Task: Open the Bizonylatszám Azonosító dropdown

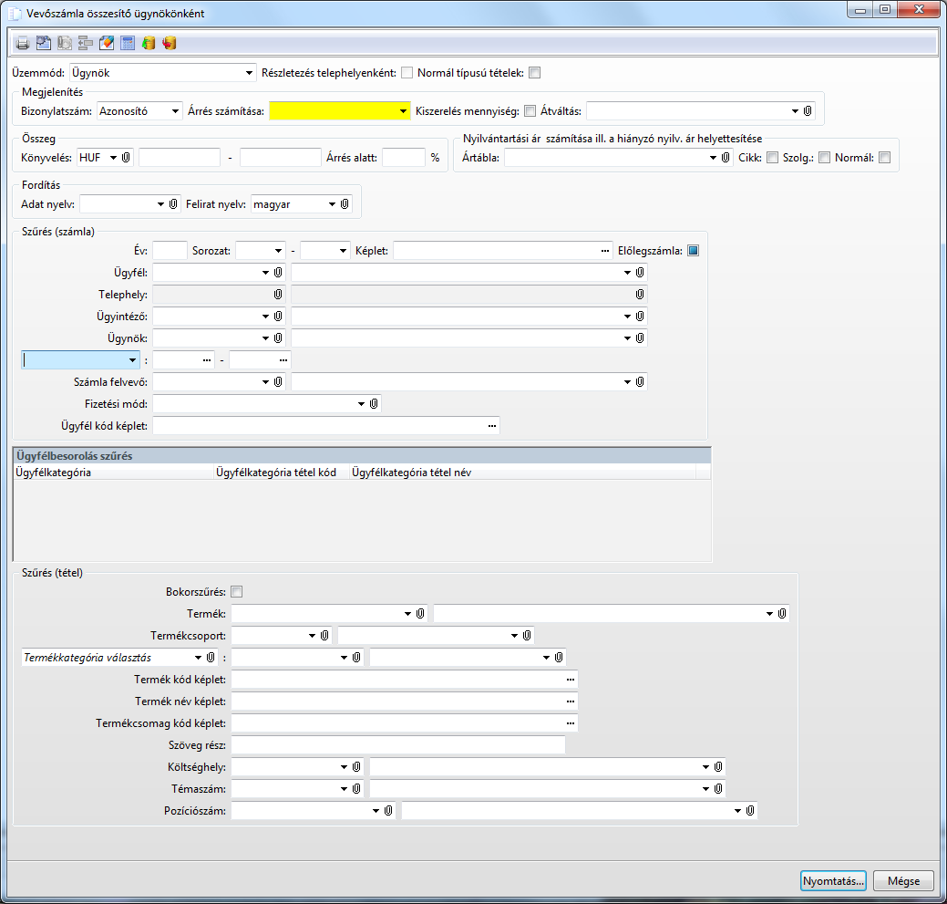Action: click(176, 111)
